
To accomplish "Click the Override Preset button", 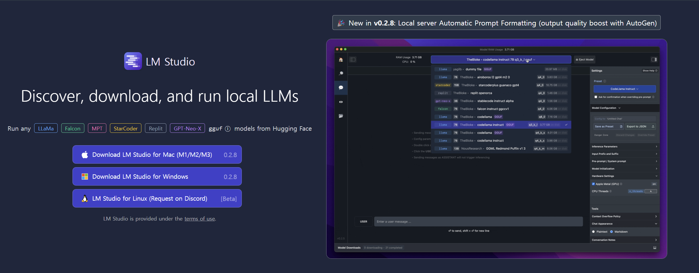I will (646, 135).
